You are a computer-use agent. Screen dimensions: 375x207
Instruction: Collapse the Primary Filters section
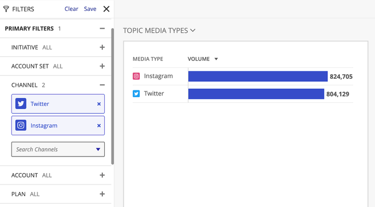tap(102, 28)
